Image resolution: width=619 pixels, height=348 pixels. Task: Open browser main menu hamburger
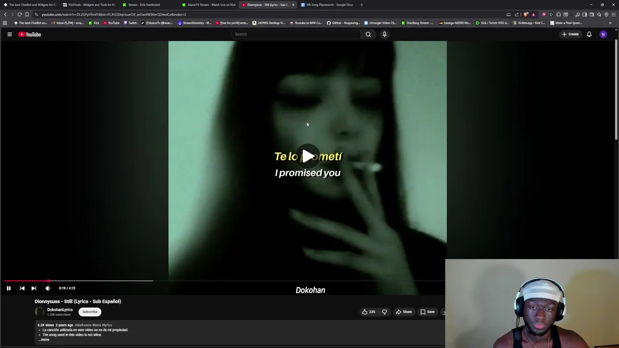(614, 14)
